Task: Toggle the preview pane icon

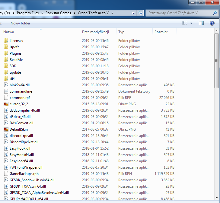Action: (201, 23)
